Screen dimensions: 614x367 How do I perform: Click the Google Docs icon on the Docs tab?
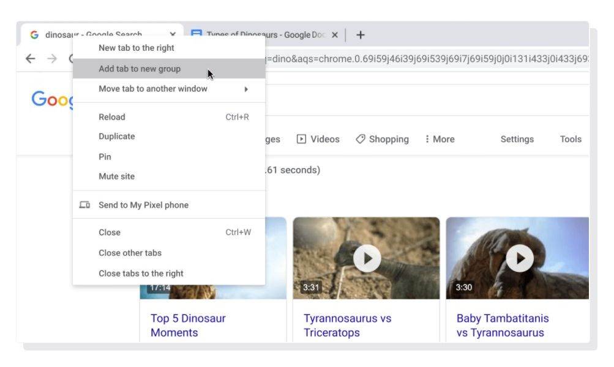pos(197,35)
